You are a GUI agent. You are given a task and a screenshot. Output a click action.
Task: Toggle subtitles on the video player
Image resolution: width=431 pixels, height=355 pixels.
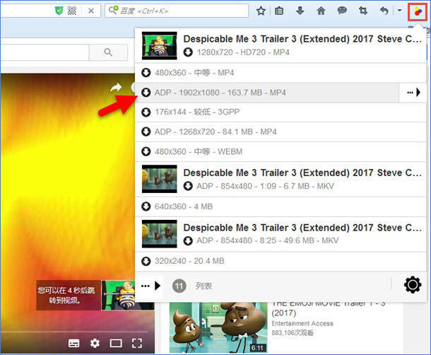click(73, 344)
